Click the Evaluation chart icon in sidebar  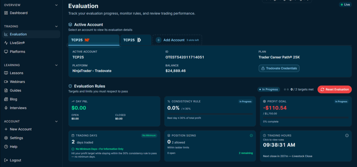coord(6,34)
